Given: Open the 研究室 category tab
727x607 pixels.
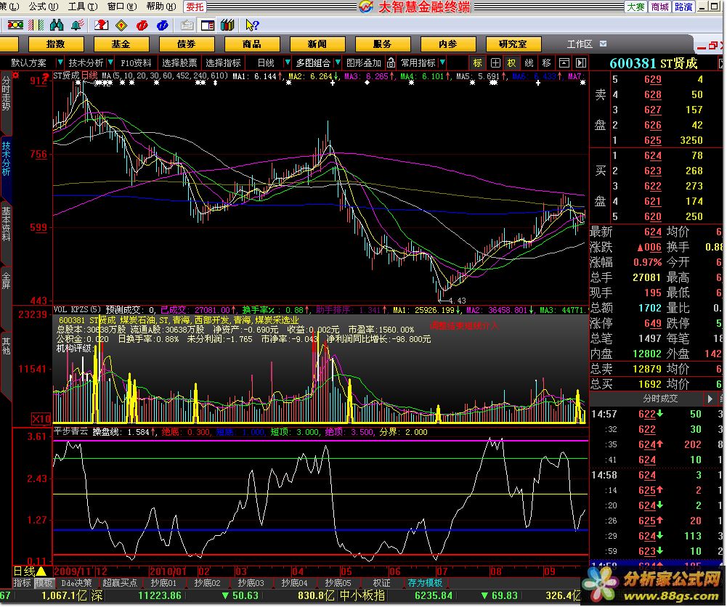Looking at the screenshot, I should (x=513, y=44).
